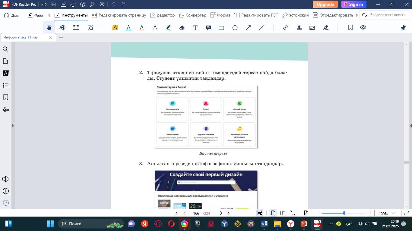The image size is (412, 231).
Task: Click the Upgrade button
Action: [x=325, y=4]
